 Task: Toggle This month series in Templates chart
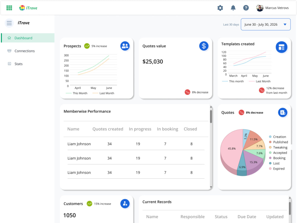(233, 81)
